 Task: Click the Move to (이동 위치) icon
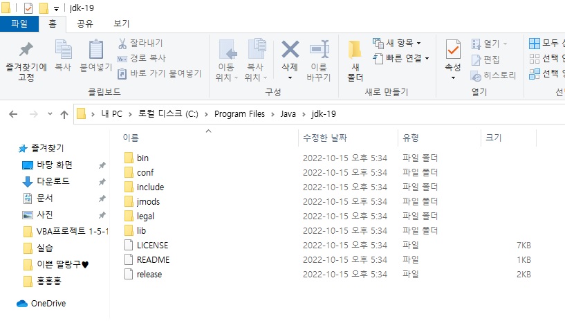coord(228,49)
